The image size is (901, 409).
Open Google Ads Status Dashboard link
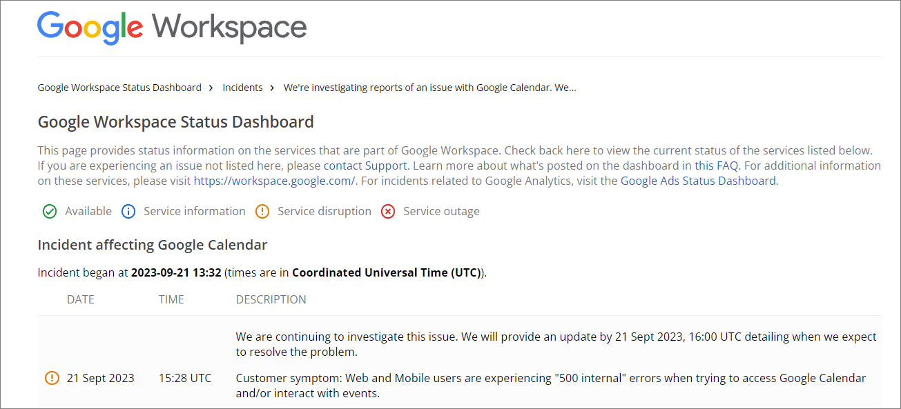click(698, 181)
